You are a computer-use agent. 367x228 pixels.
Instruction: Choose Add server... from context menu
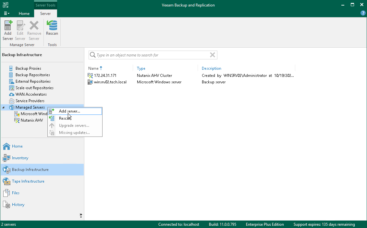(x=75, y=111)
